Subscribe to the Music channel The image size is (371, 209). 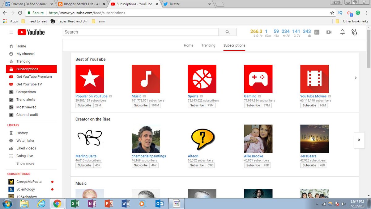tap(141, 105)
